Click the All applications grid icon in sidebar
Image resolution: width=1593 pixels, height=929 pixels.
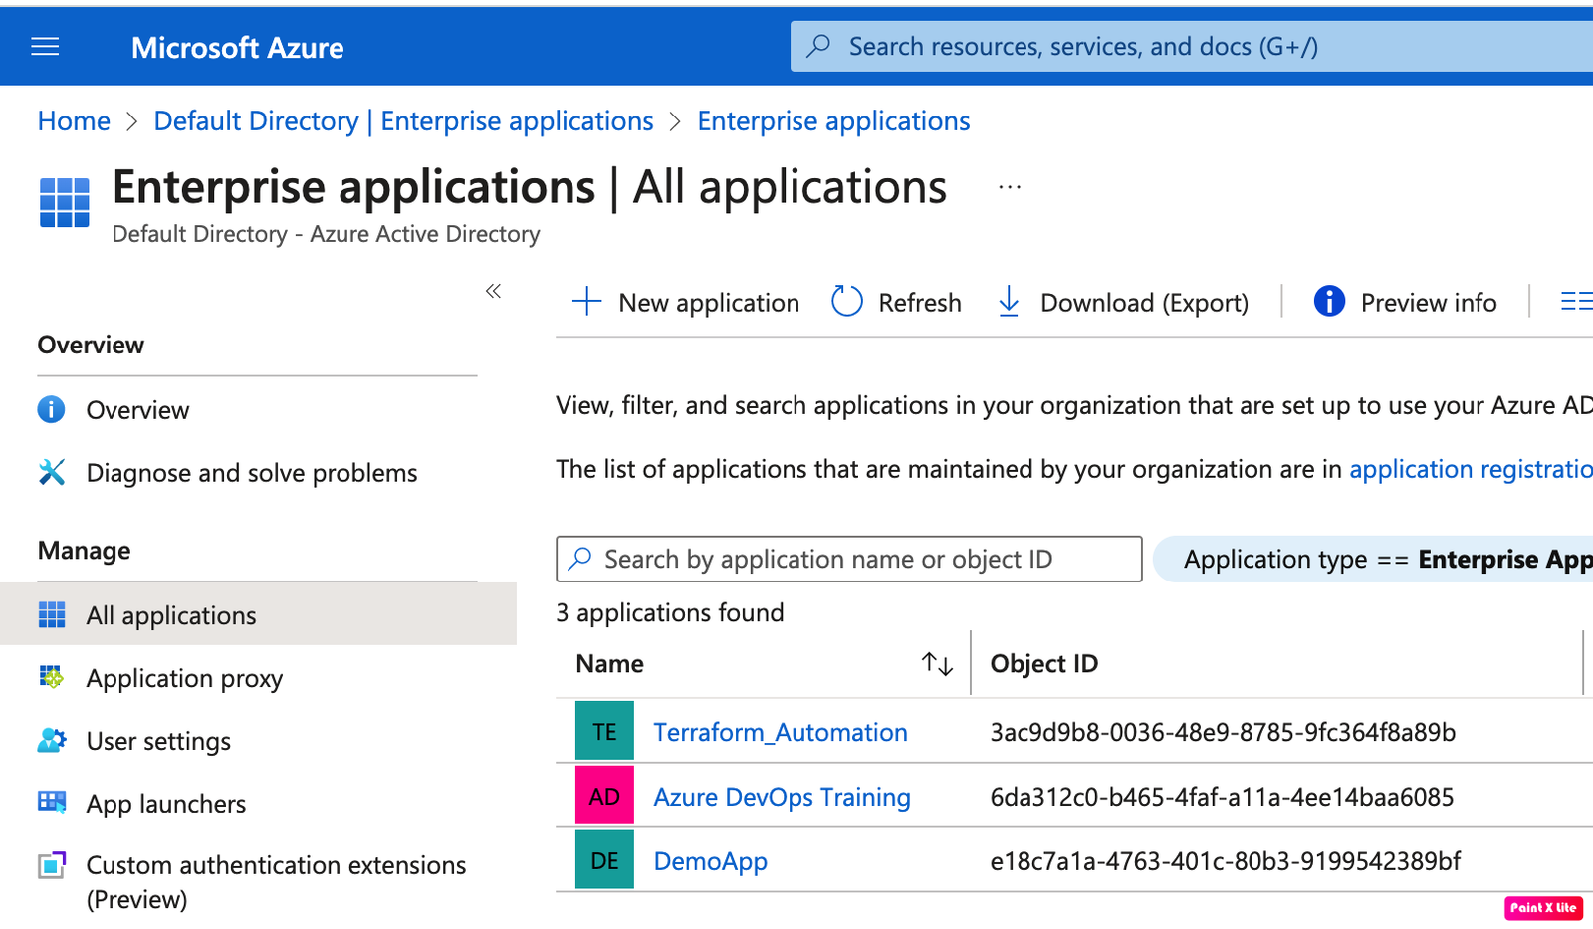[x=52, y=615]
